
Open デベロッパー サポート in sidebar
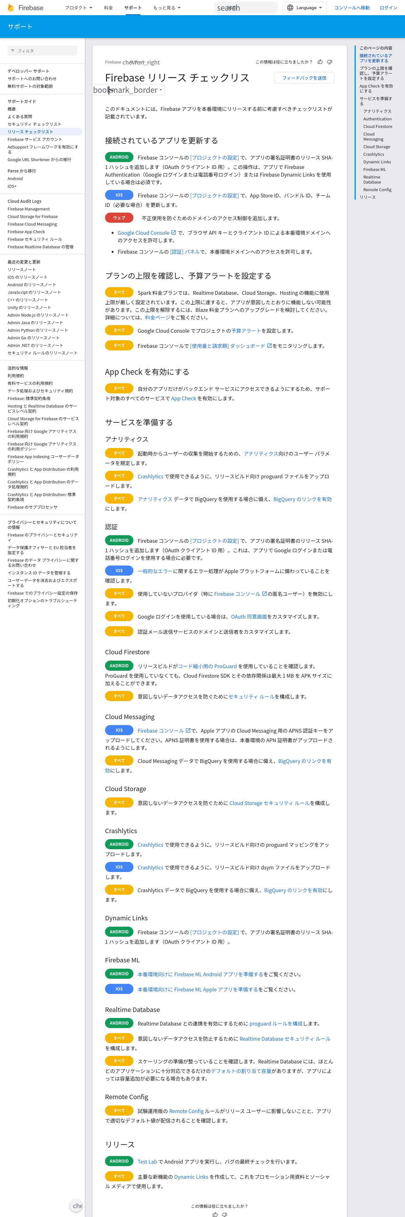pyautogui.click(x=28, y=71)
